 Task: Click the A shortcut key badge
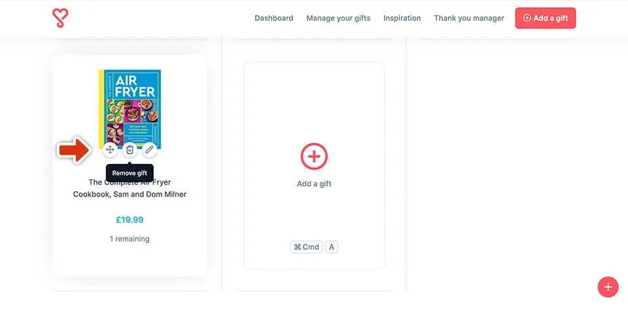pos(332,247)
